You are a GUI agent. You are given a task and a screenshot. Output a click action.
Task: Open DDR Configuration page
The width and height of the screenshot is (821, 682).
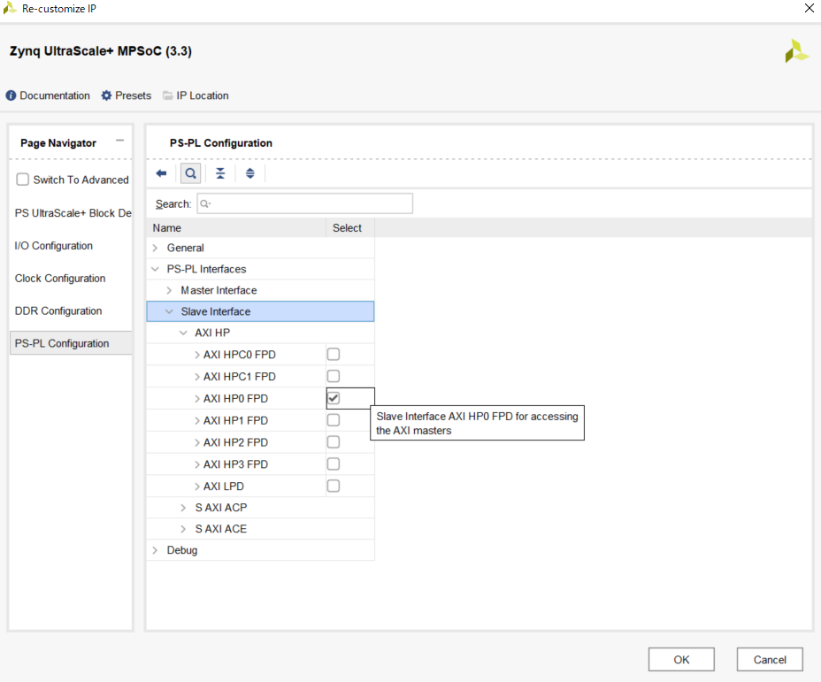[58, 310]
